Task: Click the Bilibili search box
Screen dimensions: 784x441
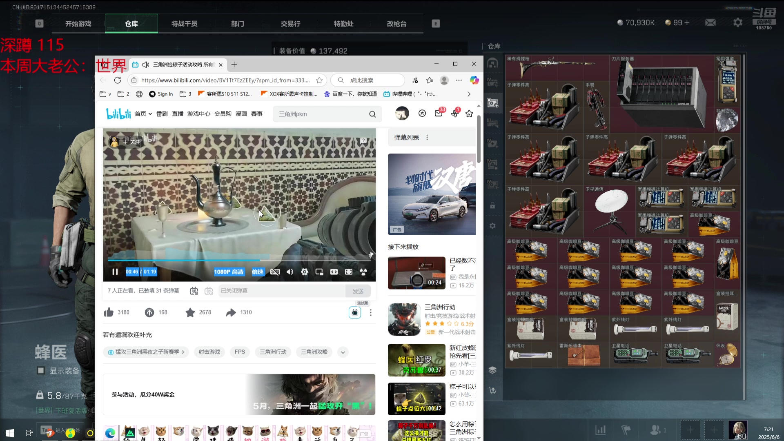Action: (321, 114)
